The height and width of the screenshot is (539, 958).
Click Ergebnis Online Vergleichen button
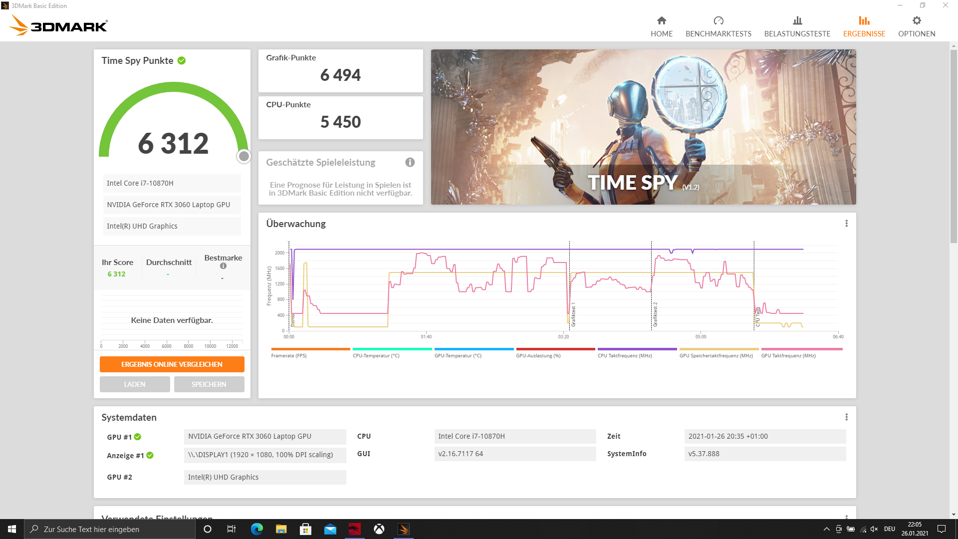click(172, 364)
